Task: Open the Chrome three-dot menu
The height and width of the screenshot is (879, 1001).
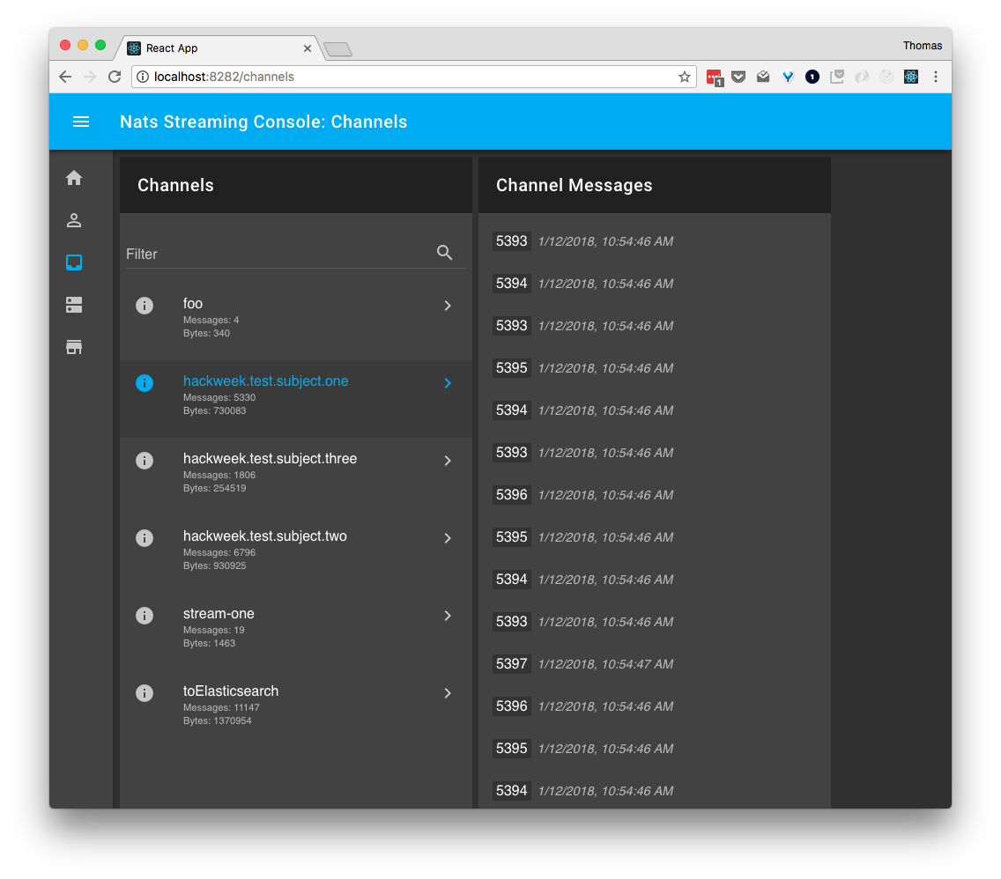Action: [x=936, y=77]
